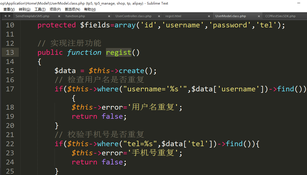Open the 查看(V) menu
The height and width of the screenshot is (175, 307).
(x=9, y=9)
